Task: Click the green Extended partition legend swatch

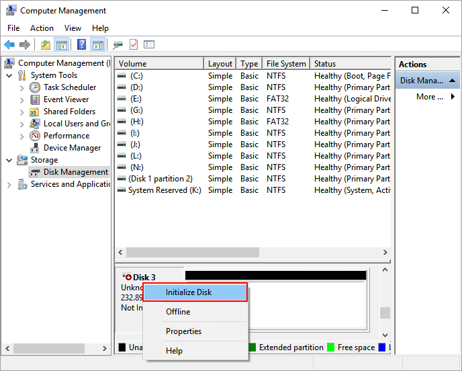Action: (x=252, y=347)
